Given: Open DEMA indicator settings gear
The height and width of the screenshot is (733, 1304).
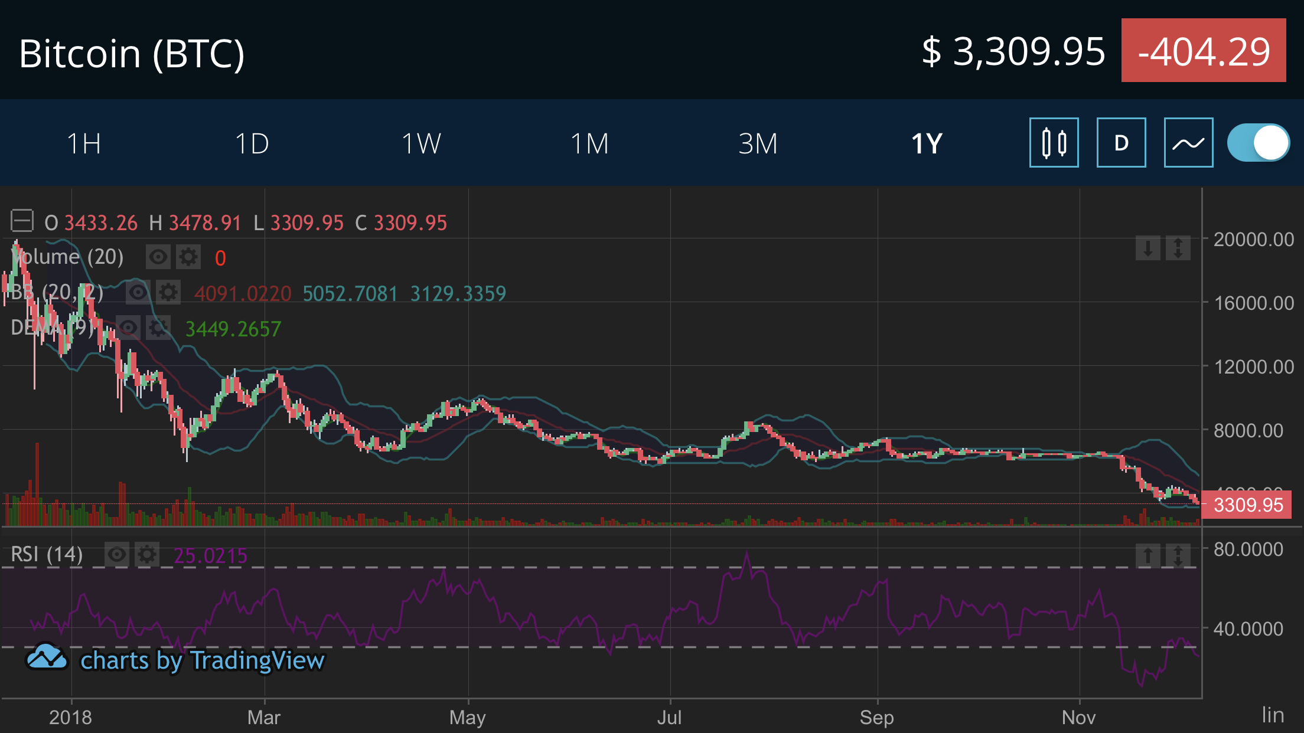Looking at the screenshot, I should click(158, 328).
